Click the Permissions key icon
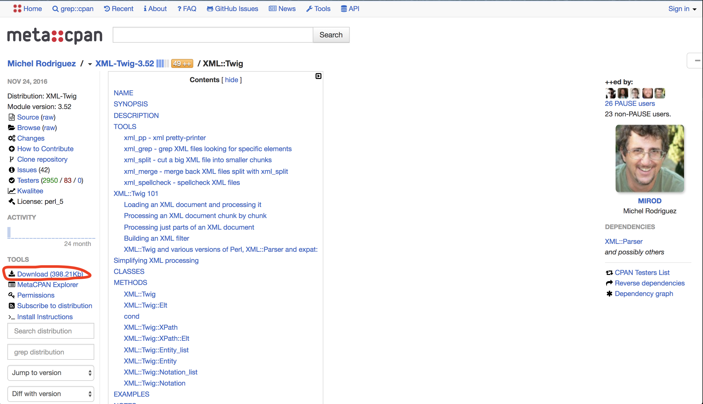 coord(11,295)
